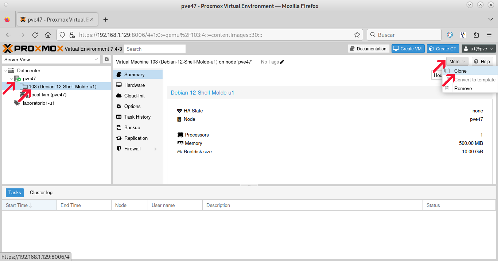The height and width of the screenshot is (261, 498).
Task: Open the Firefox extensions puzzle icon
Action: 476,35
